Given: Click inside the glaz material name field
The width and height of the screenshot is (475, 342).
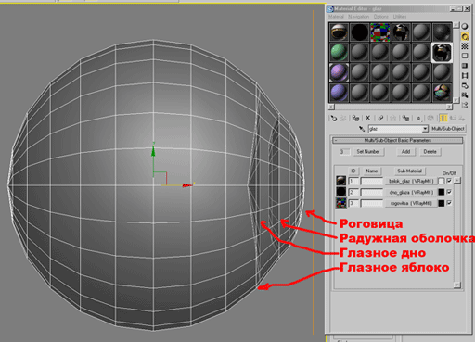Looking at the screenshot, I should pos(395,129).
